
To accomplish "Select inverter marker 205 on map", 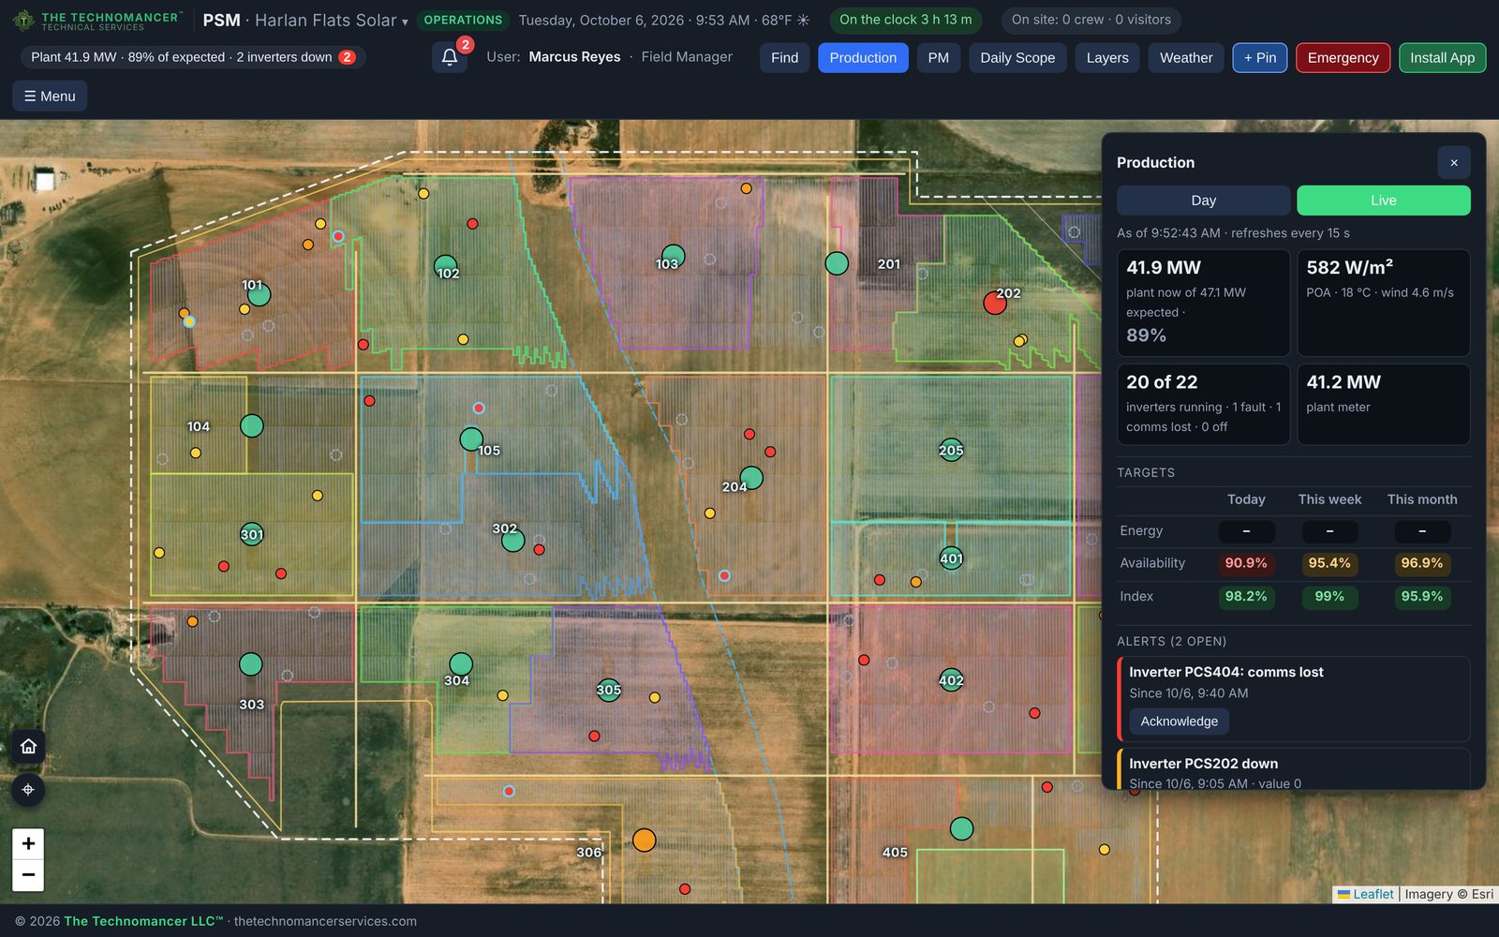I will coord(951,450).
